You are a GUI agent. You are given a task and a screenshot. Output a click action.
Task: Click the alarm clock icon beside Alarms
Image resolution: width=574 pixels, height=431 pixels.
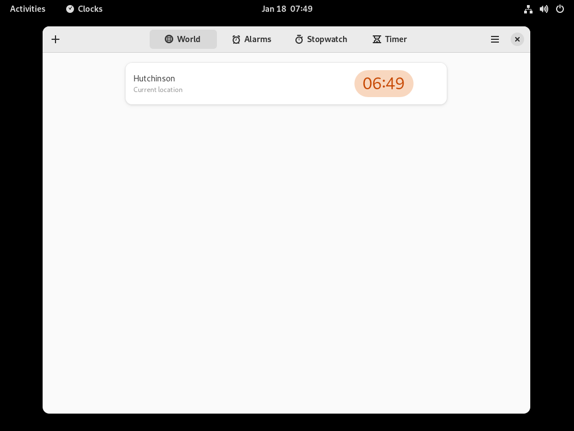pos(236,39)
